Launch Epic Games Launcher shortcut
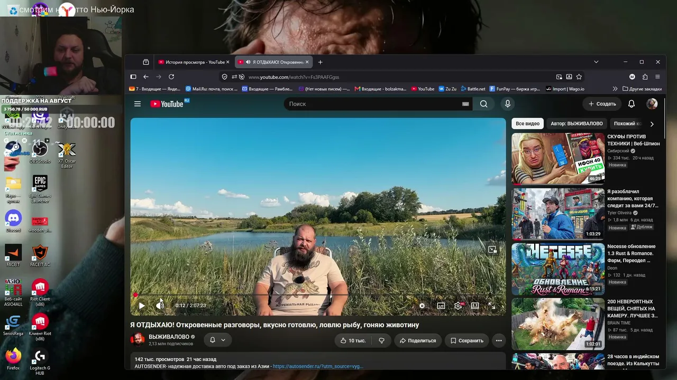 tap(40, 189)
